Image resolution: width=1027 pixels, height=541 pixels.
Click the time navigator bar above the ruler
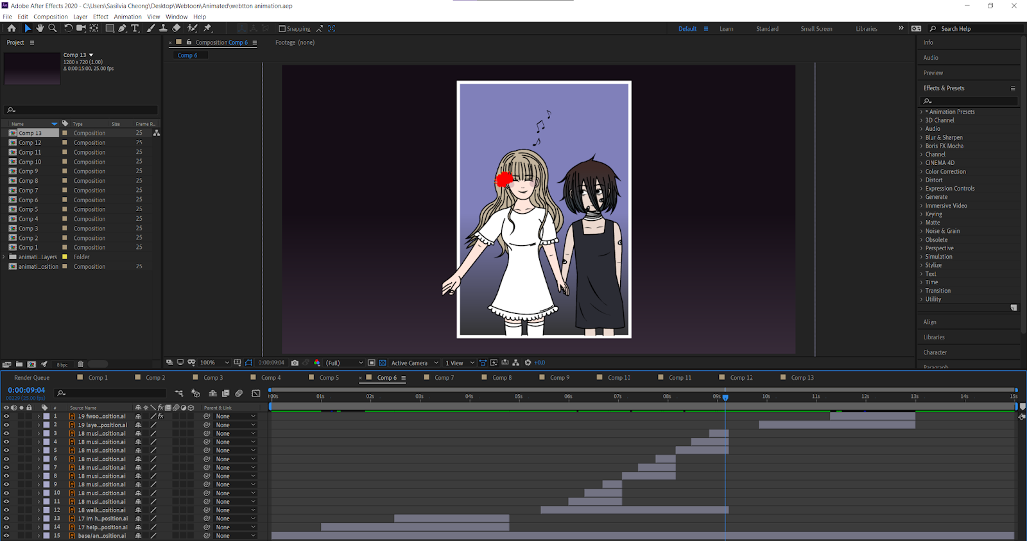tap(643, 390)
